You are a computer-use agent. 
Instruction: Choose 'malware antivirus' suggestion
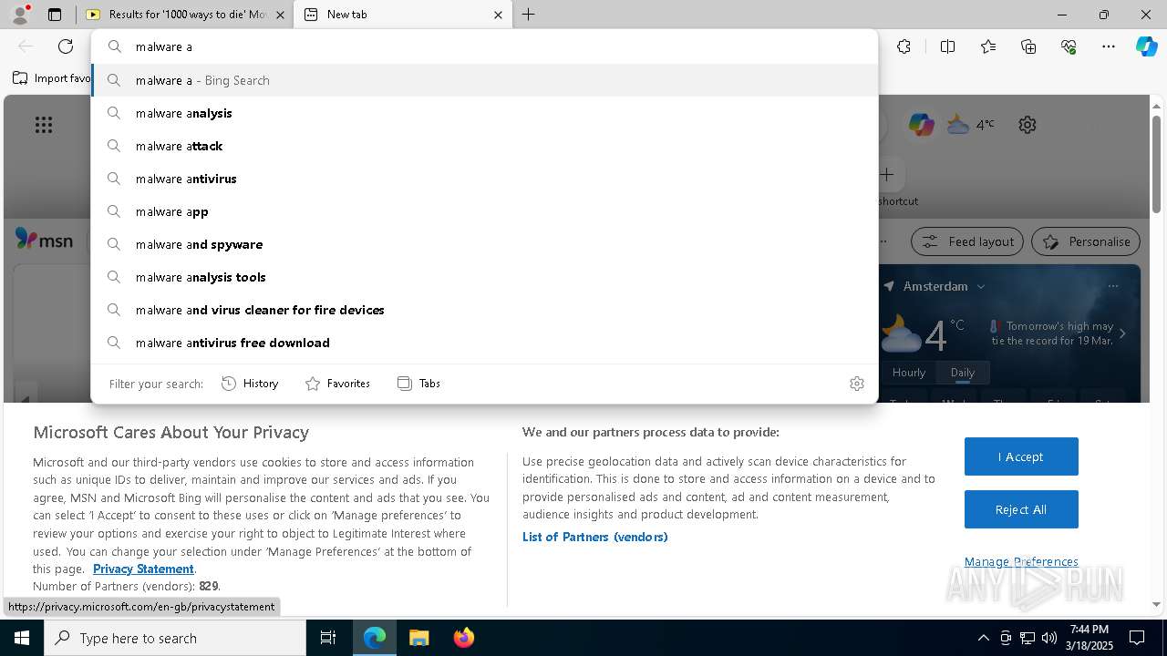[484, 179]
